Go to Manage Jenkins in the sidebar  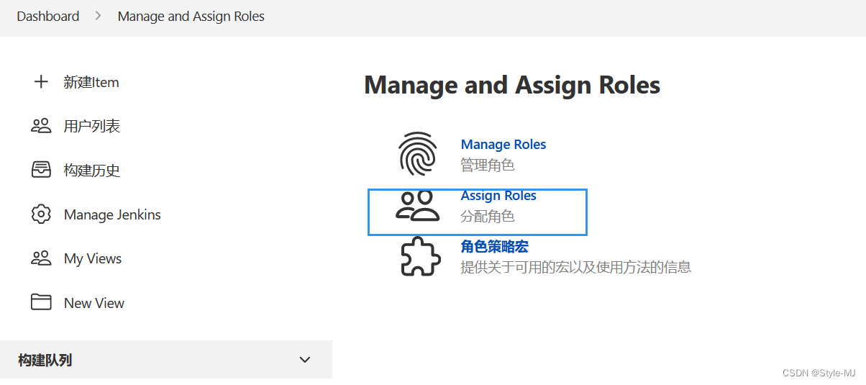coord(112,214)
